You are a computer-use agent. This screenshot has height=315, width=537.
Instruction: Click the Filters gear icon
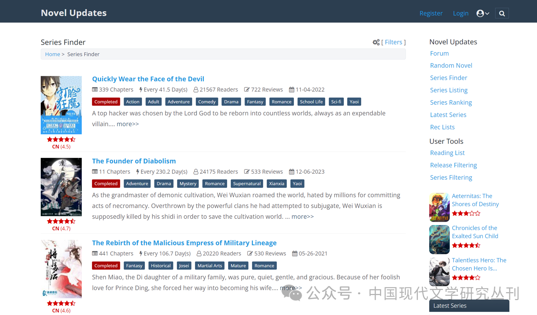(376, 42)
